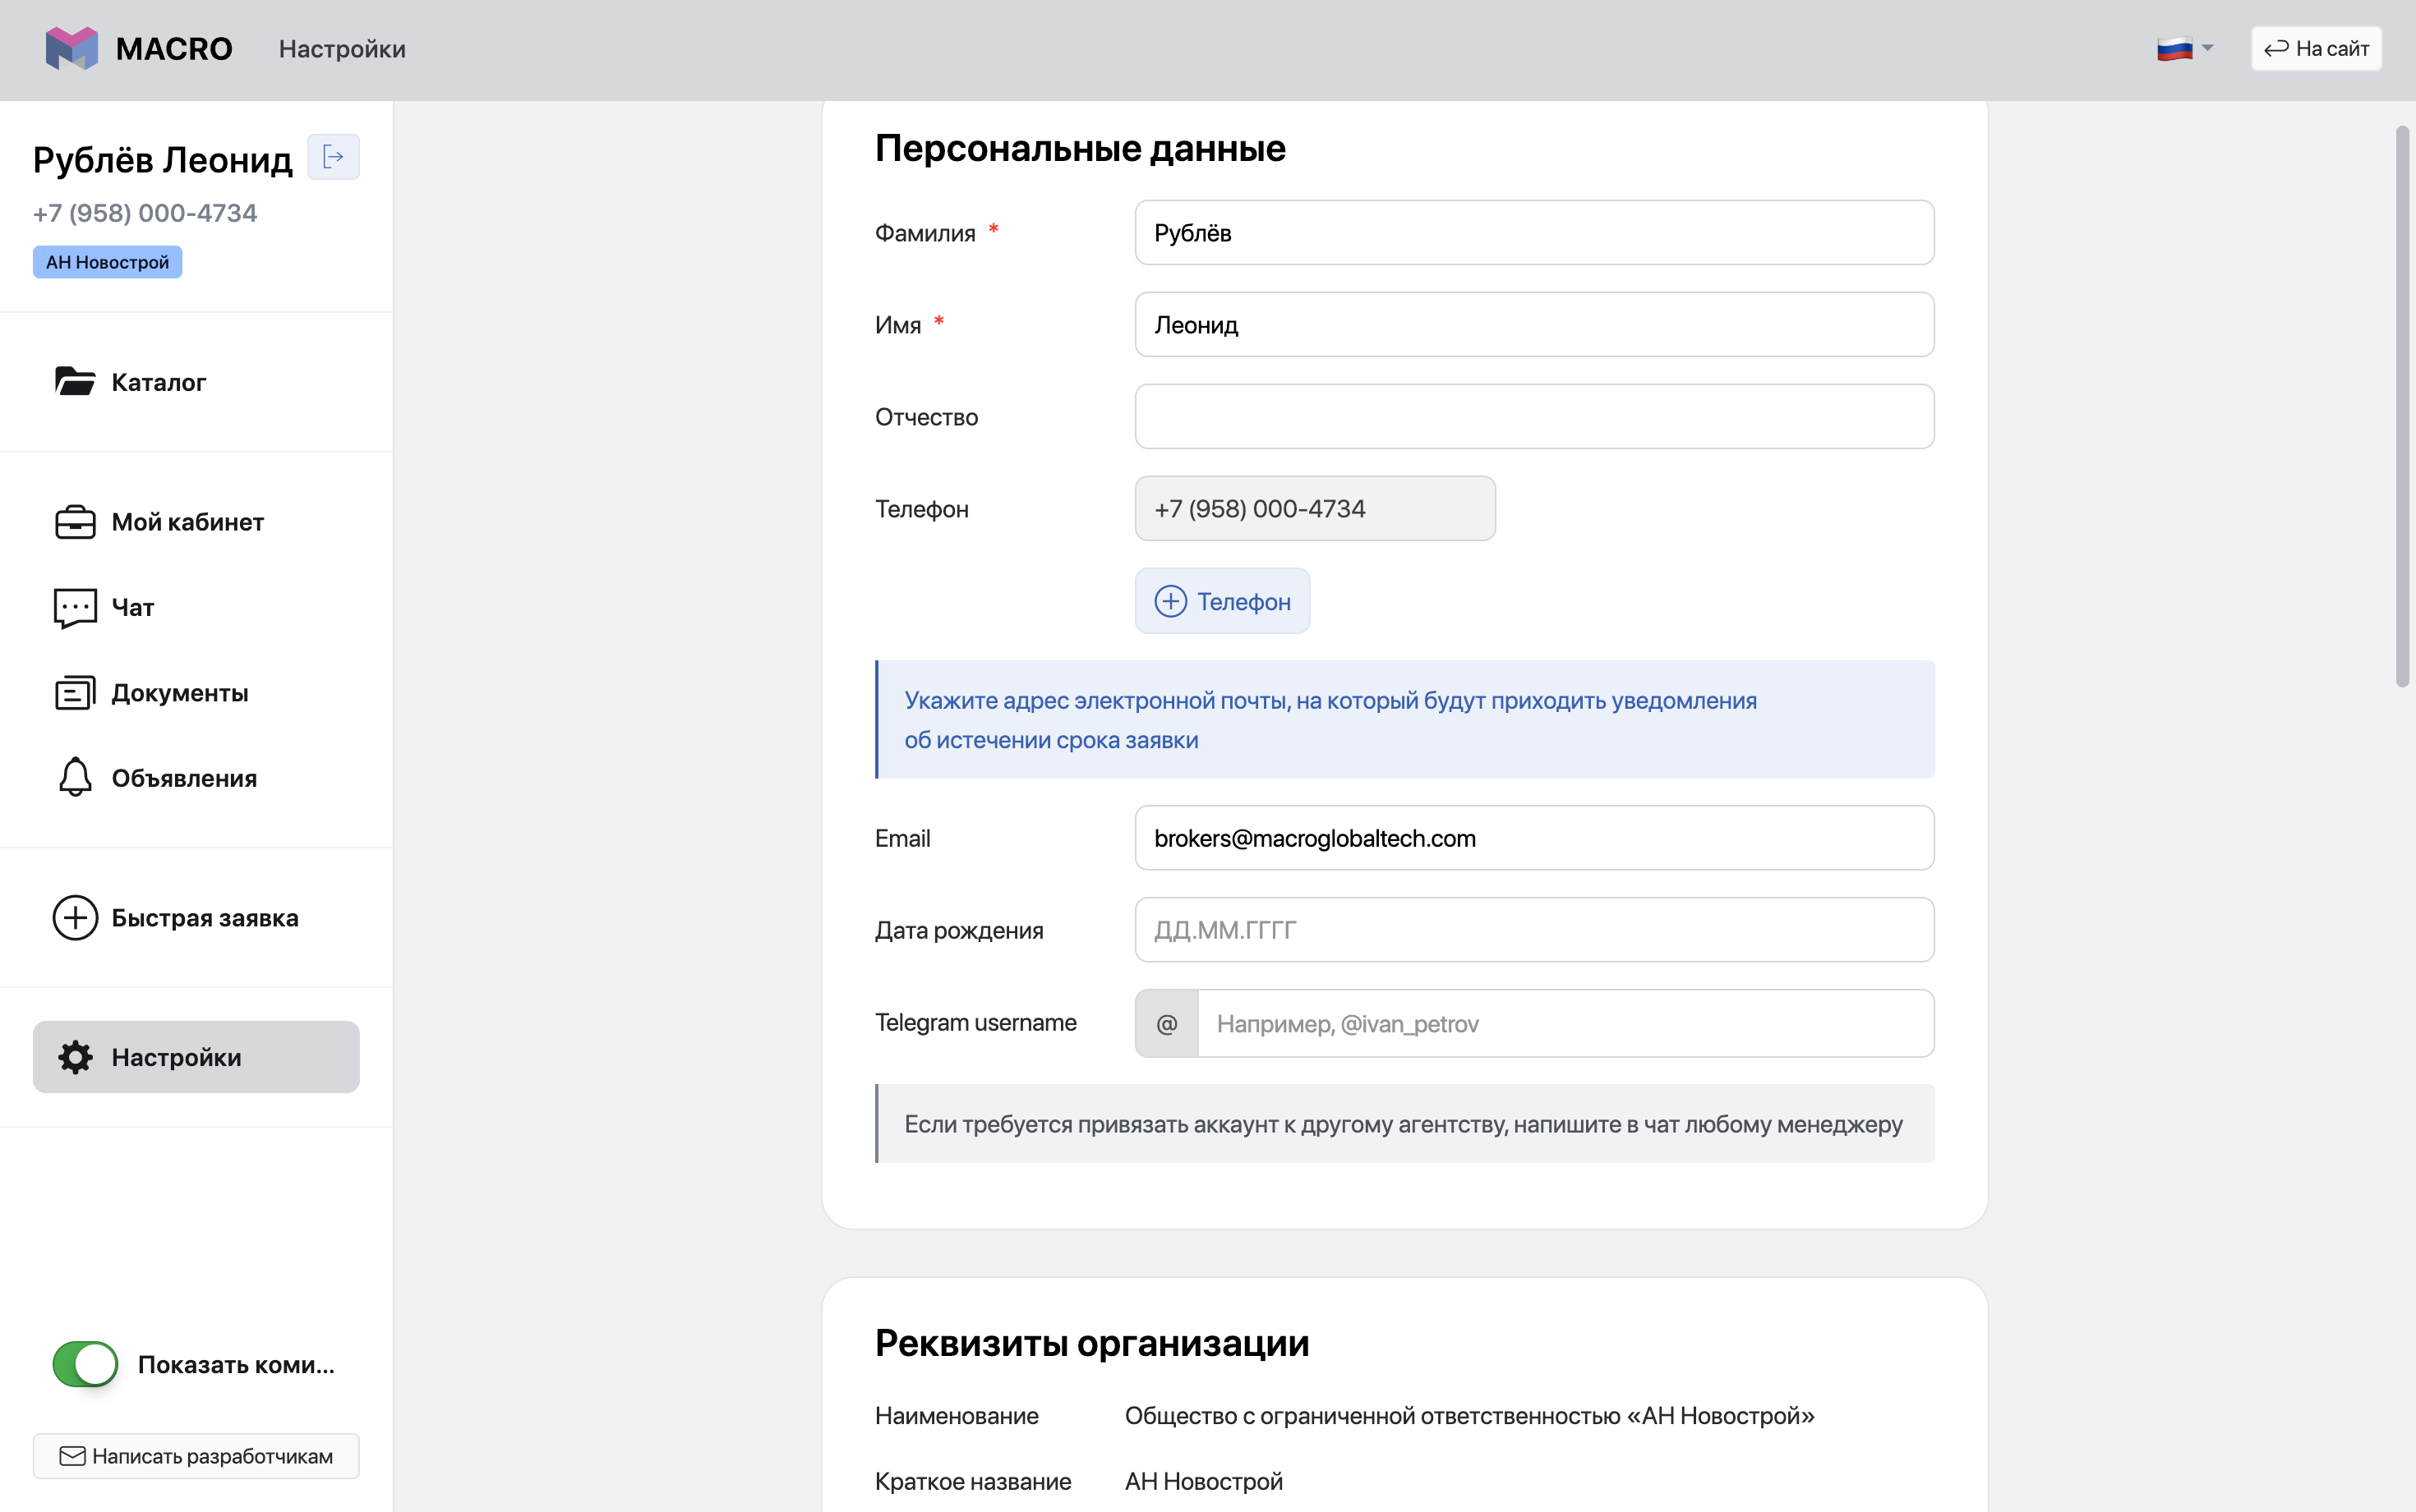Click the Общество с ограниченной ответственностью «АН Новострой» text
This screenshot has height=1512, width=2416.
click(x=1469, y=1416)
